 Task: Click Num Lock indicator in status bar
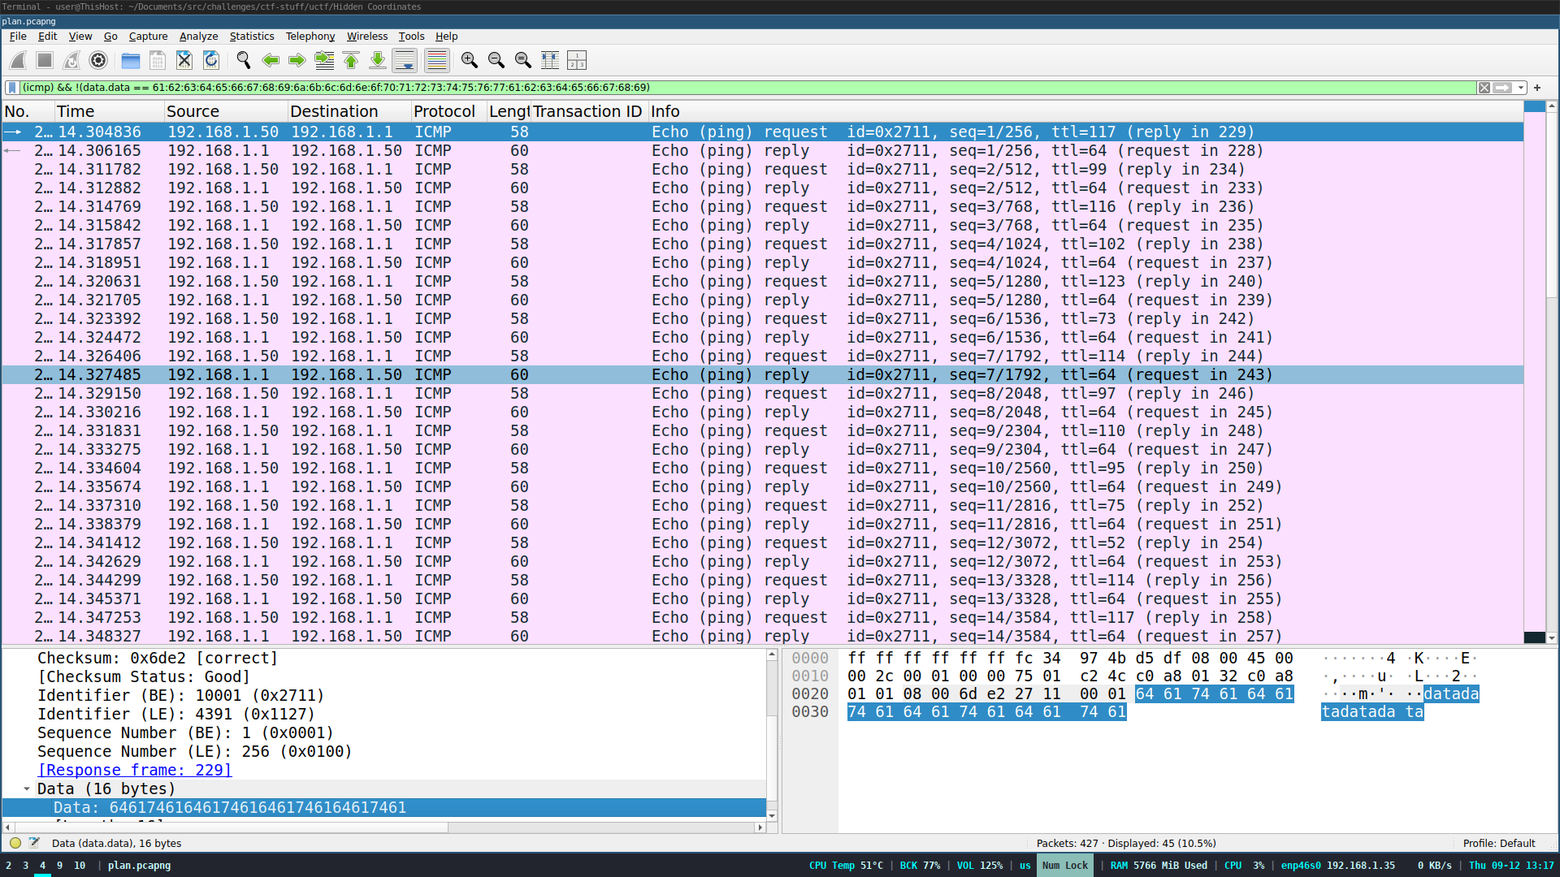1064,866
